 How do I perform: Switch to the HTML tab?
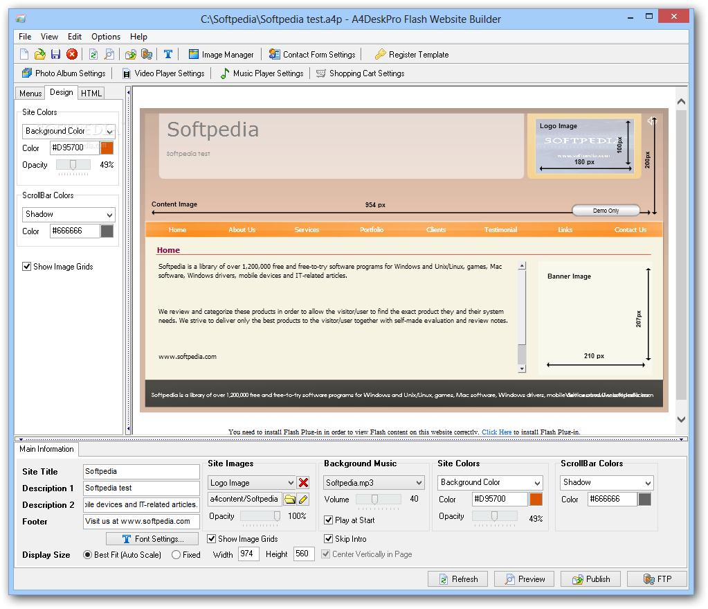tap(91, 93)
